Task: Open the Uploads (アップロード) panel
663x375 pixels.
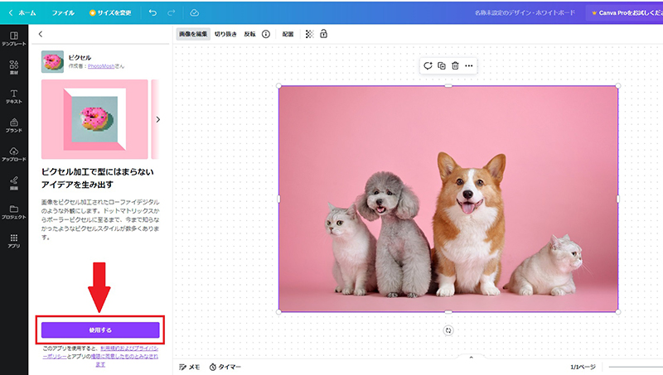Action: point(14,154)
